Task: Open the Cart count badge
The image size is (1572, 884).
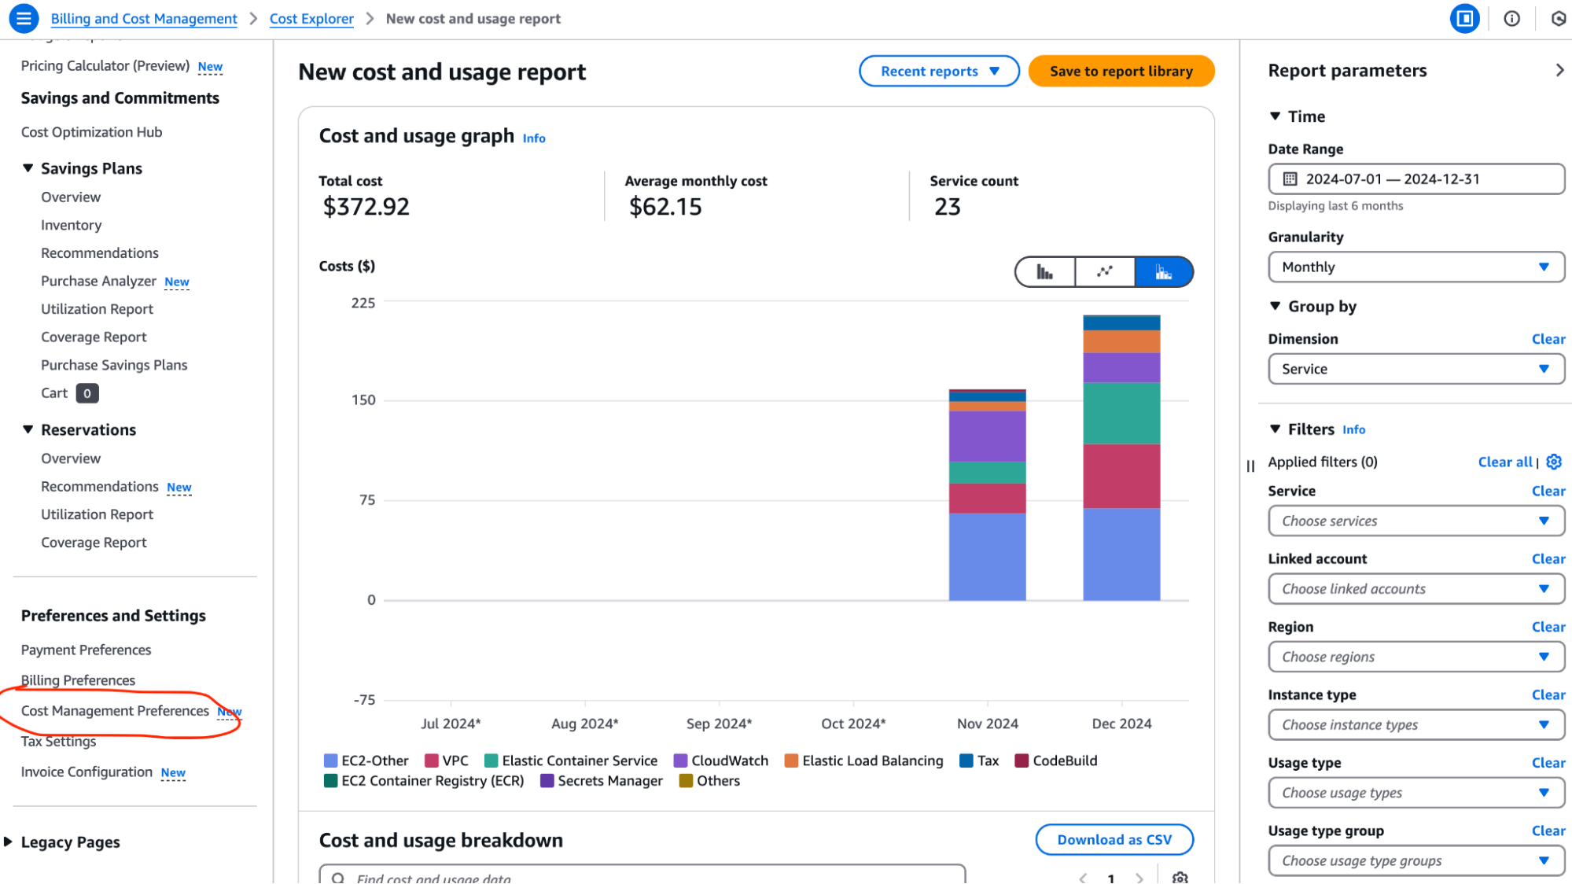Action: [x=87, y=393]
